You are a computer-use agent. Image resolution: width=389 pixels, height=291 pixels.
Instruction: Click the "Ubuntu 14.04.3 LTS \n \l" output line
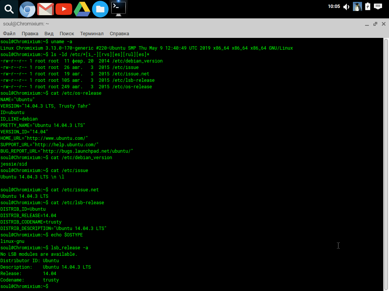click(32, 177)
